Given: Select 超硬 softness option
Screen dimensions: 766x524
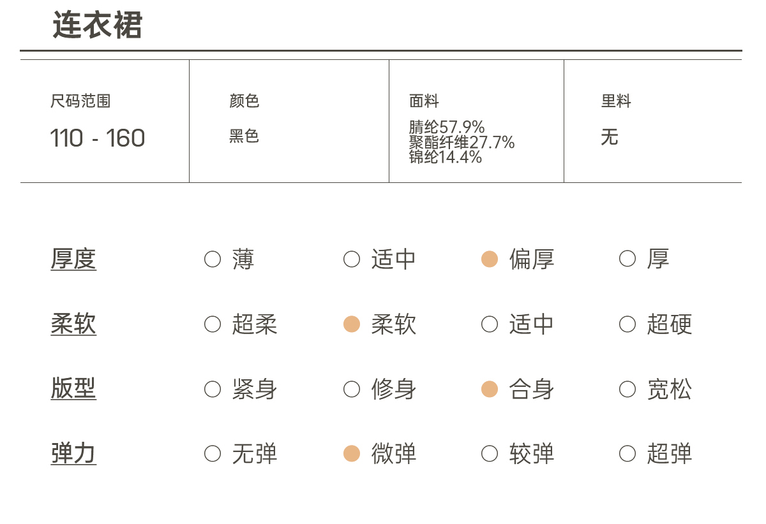Looking at the screenshot, I should 627,324.
